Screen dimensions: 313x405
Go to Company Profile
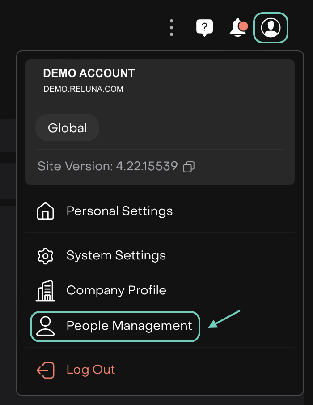[x=116, y=290]
